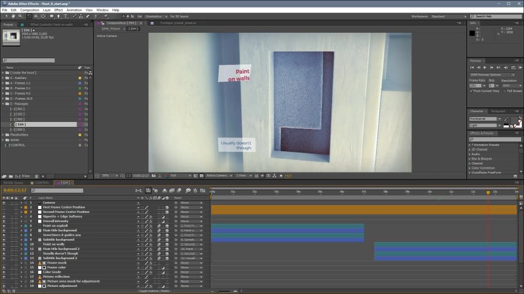Switch to the CONTROL timeline tab
The width and height of the screenshot is (524, 294).
[42, 183]
